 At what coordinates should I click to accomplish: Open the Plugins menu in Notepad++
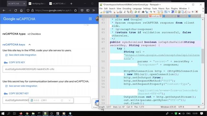tap(174, 9)
